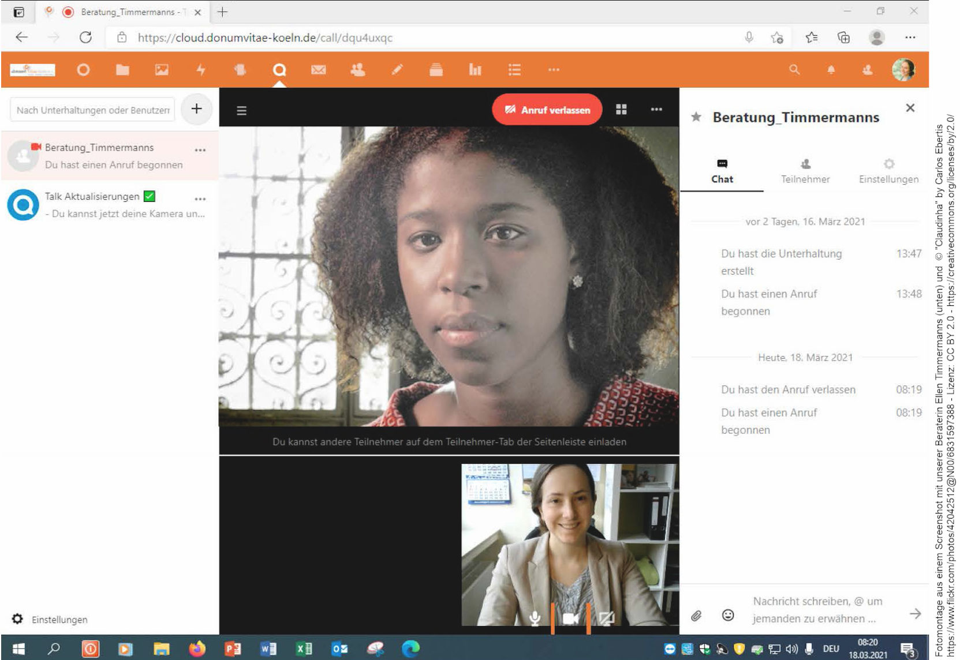Image resolution: width=960 pixels, height=660 pixels.
Task: Open the Contacts app icon
Action: pyautogui.click(x=358, y=70)
